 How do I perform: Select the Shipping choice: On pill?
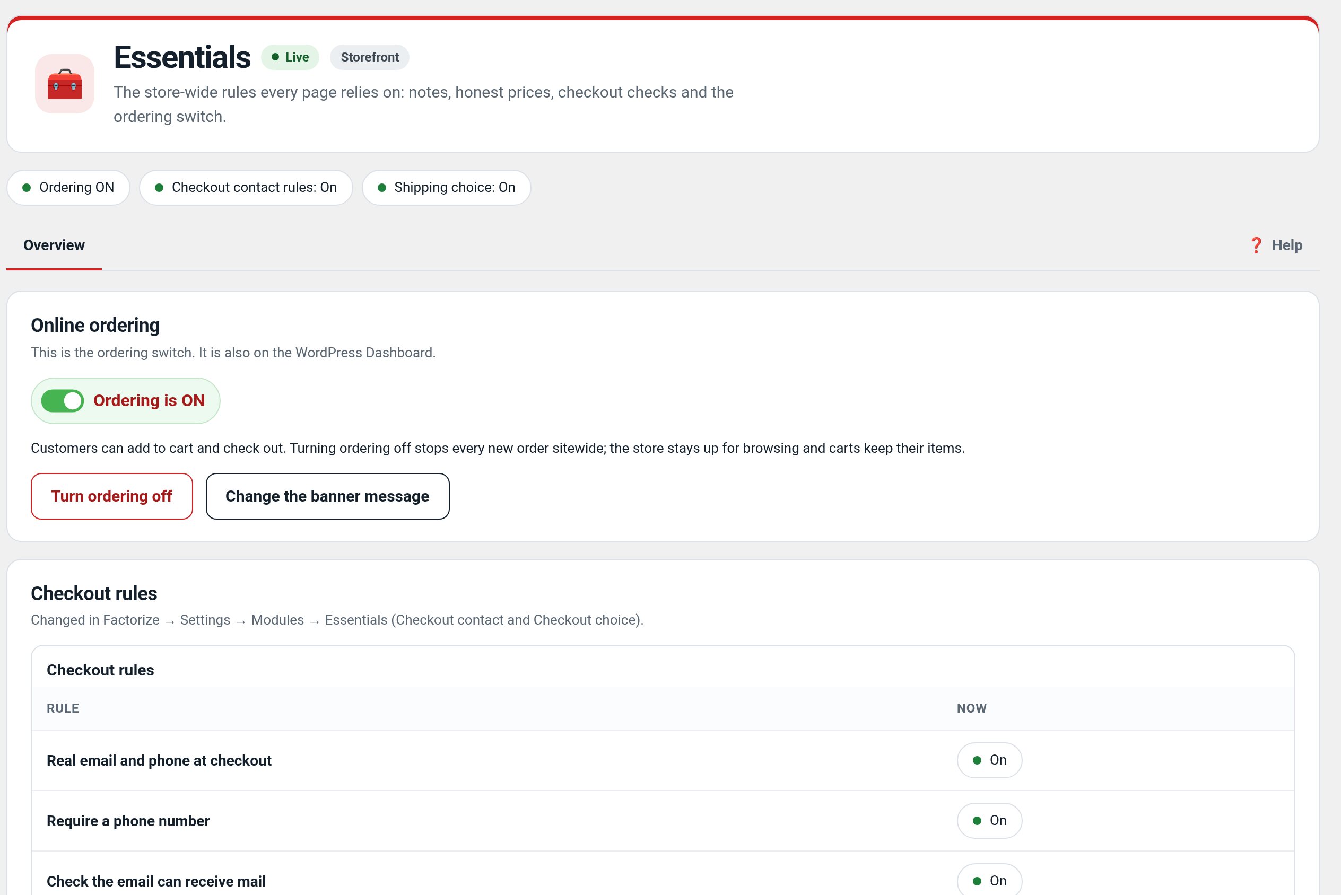(447, 188)
